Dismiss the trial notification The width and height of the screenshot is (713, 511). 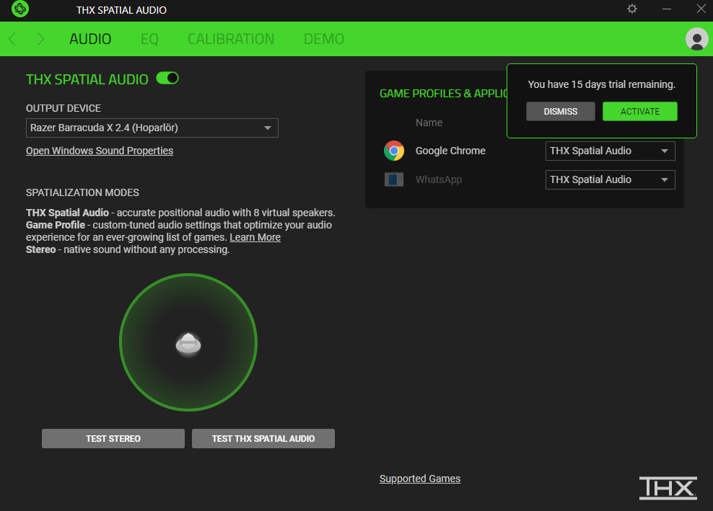point(560,111)
